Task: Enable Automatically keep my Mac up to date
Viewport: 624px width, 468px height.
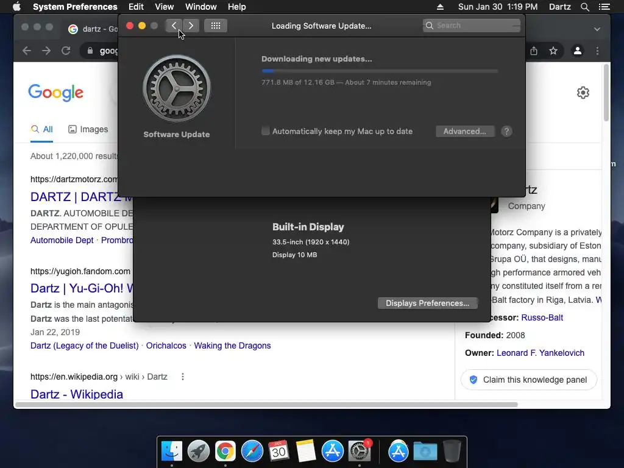Action: point(266,131)
